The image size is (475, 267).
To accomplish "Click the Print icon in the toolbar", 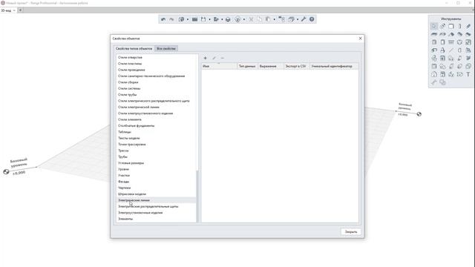I will 228,19.
